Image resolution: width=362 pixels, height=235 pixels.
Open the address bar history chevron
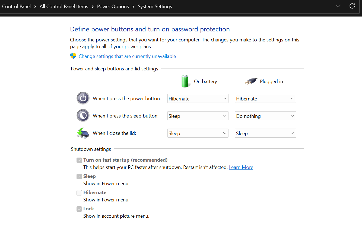tap(338, 6)
